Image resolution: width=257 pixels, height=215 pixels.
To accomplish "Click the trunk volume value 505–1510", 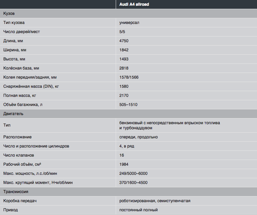I will point(128,105).
